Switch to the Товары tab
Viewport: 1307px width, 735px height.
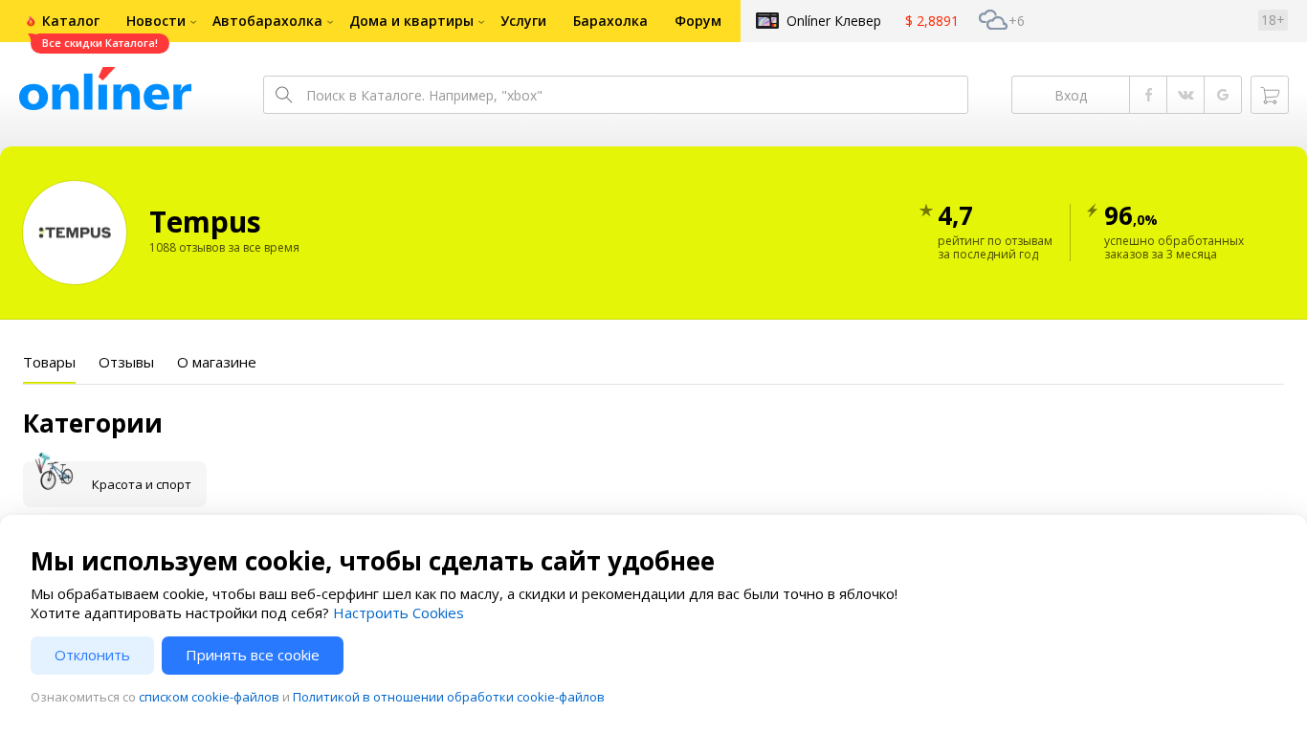[49, 363]
